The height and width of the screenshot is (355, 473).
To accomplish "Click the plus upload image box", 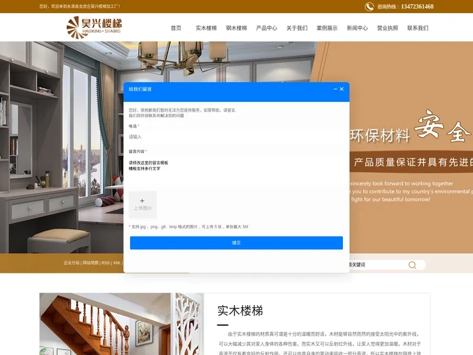I will (x=143, y=204).
